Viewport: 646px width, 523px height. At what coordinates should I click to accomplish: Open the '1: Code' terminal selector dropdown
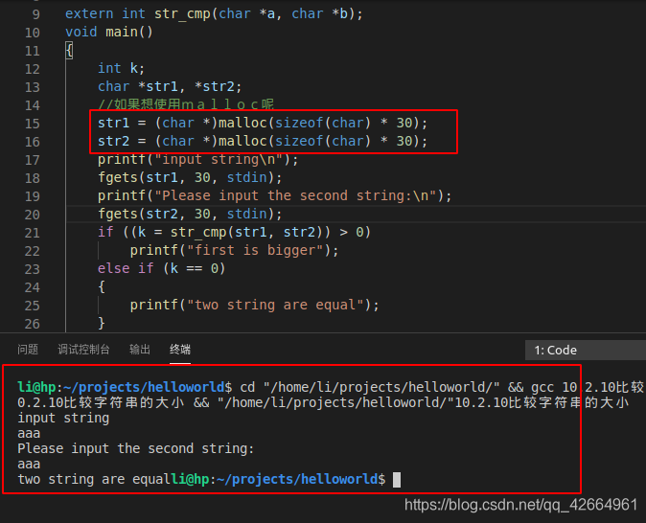[x=585, y=350]
